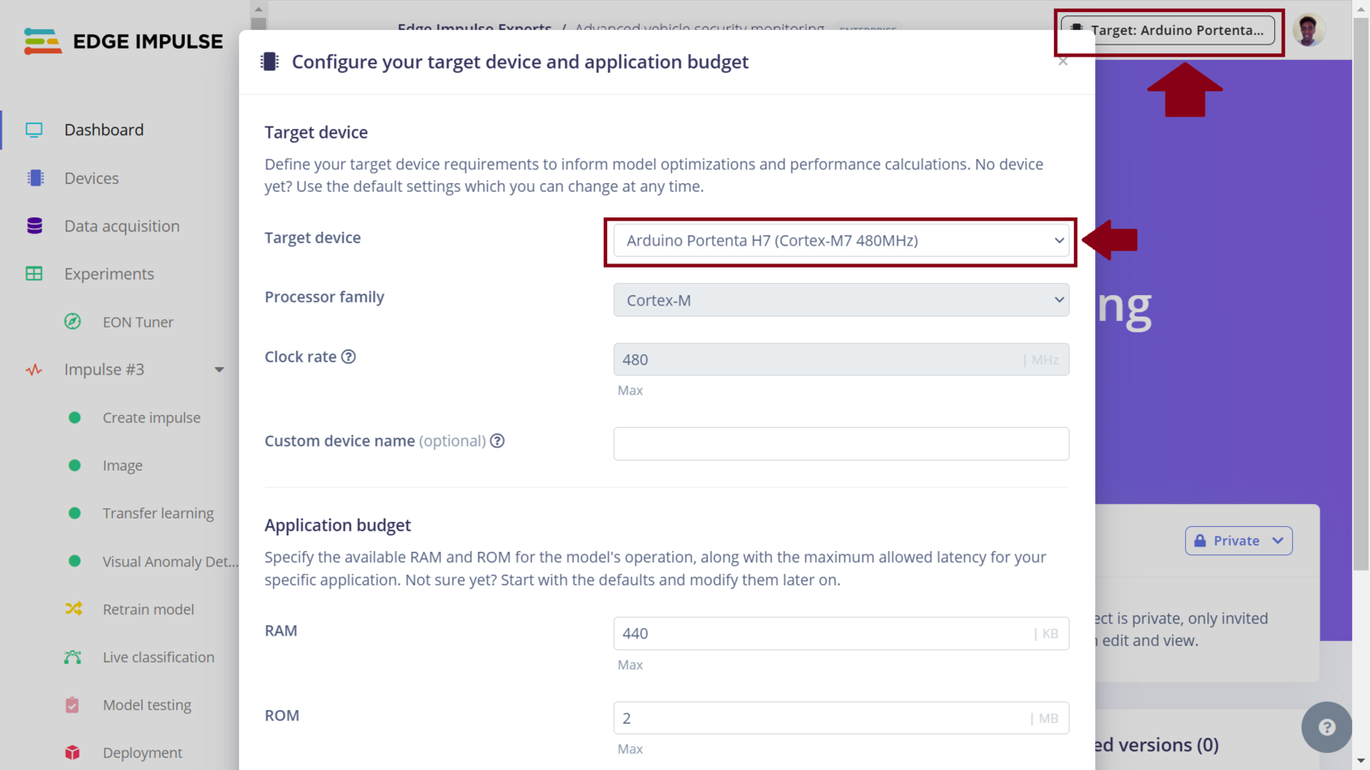
Task: Expand the Impulse #3 selector arrow
Action: coord(219,370)
